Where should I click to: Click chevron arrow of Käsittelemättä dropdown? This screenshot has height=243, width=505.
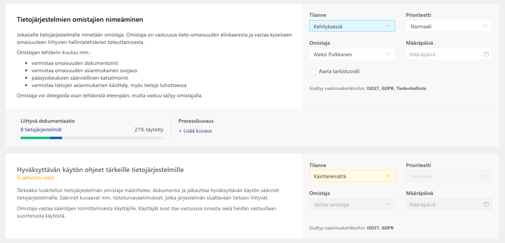coord(389,176)
